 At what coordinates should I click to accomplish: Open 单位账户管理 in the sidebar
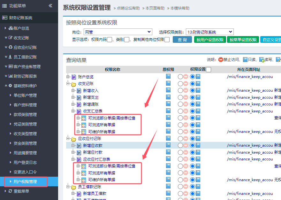coord(25,95)
